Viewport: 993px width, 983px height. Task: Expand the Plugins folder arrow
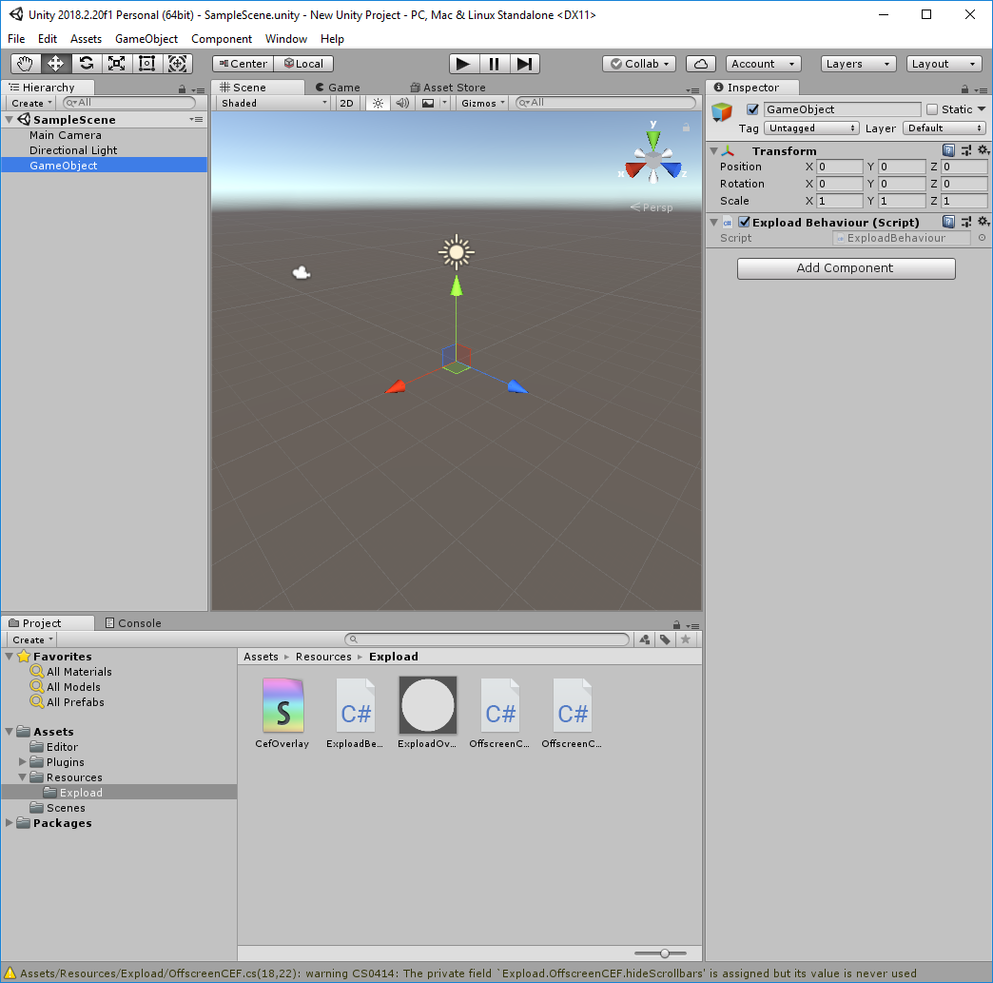click(23, 761)
